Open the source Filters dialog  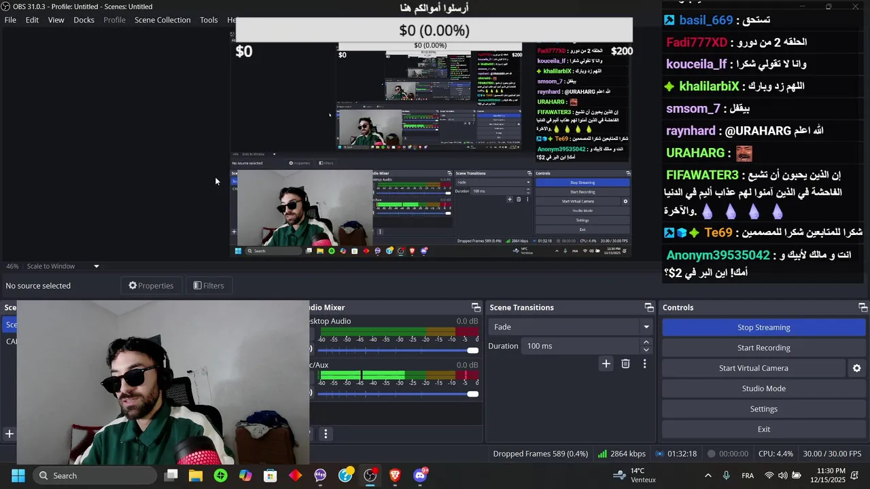pyautogui.click(x=209, y=286)
